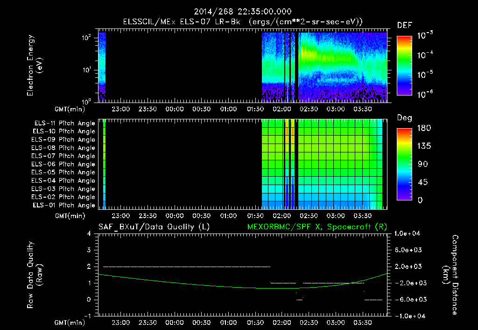Image resolution: width=478 pixels, height=330 pixels.
Task: Select the ELS-01 Pitch Angle row label
Action: tap(64, 205)
